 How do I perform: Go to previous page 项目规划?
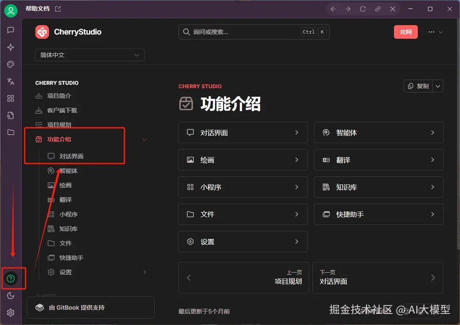244,278
